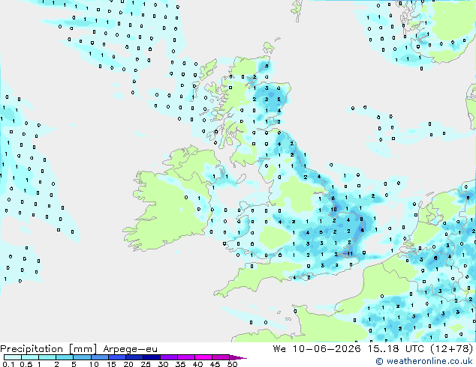
Task: Click the '30' legend scale label
Action: point(163,364)
